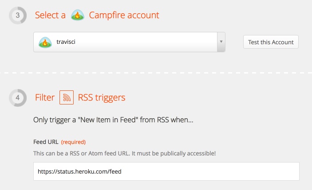The image size is (312, 190).
Task: Click the step 3 circular number badge
Action: click(18, 16)
